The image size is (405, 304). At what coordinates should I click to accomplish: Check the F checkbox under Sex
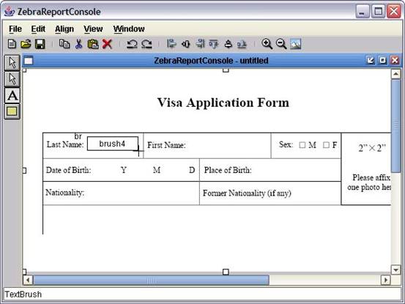326,145
